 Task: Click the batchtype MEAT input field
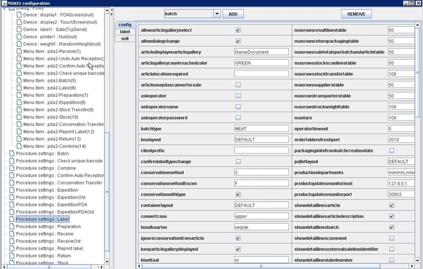coord(261,128)
